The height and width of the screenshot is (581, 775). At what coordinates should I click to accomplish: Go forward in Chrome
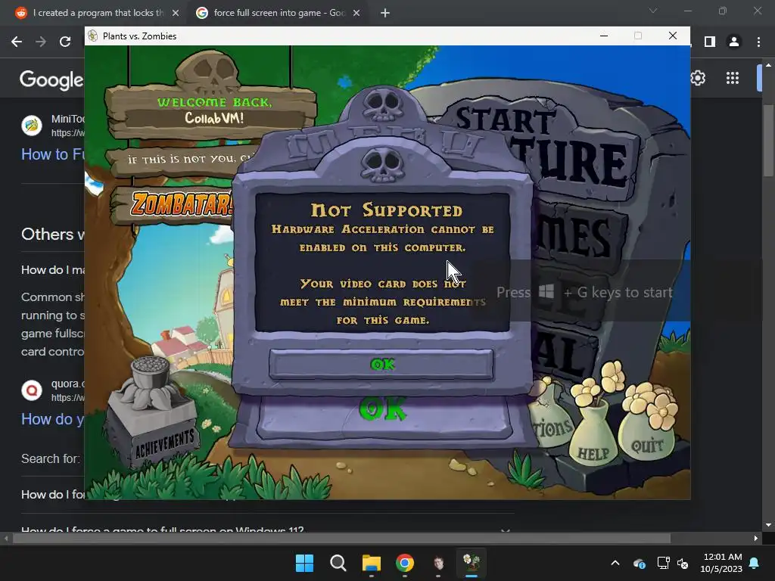[x=41, y=42]
